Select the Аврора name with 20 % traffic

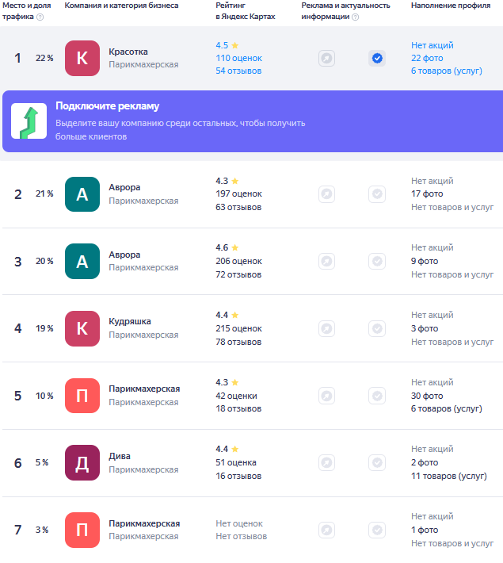(124, 255)
